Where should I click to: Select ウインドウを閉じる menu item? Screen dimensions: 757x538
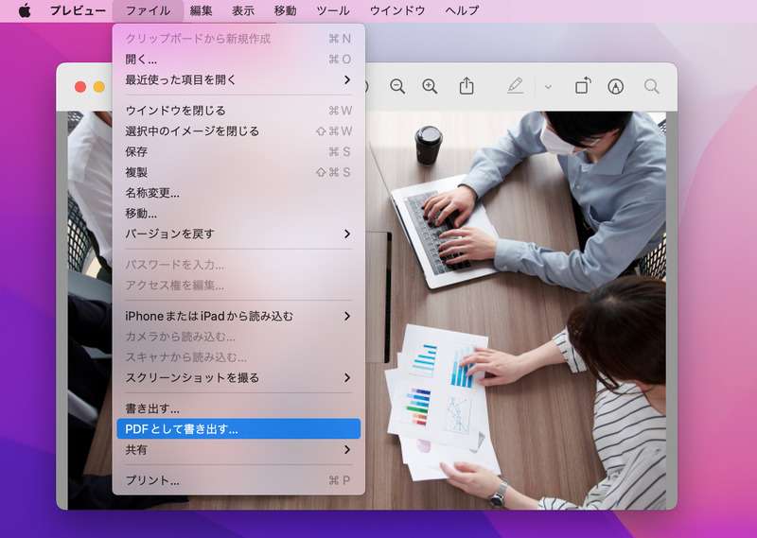pyautogui.click(x=238, y=111)
